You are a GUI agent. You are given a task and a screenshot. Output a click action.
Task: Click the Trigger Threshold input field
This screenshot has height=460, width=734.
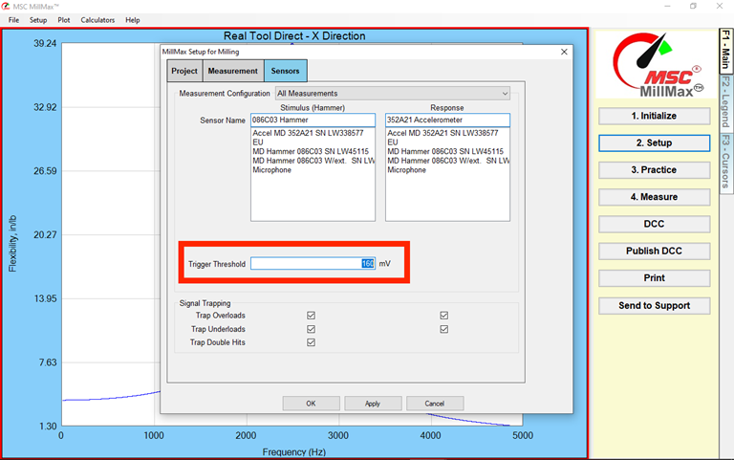313,263
